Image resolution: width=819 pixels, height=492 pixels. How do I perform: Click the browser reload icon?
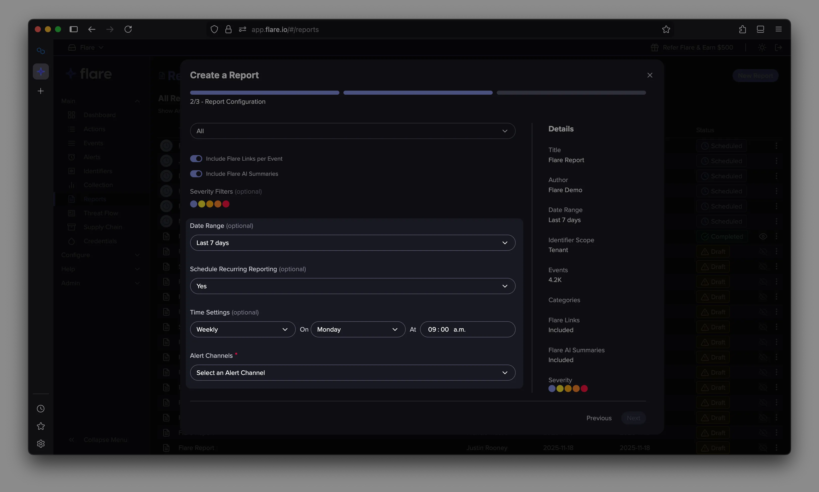pos(128,29)
